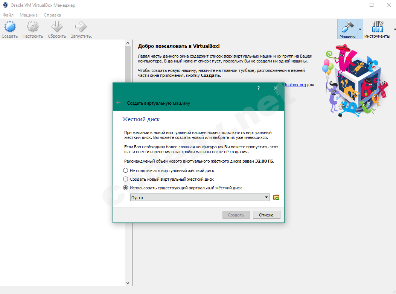
Task: Close the VirtualBox Менеджер window
Action: (x=389, y=5)
